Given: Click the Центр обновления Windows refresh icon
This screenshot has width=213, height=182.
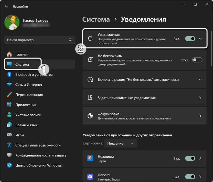Looking at the screenshot, I should click(x=9, y=165).
